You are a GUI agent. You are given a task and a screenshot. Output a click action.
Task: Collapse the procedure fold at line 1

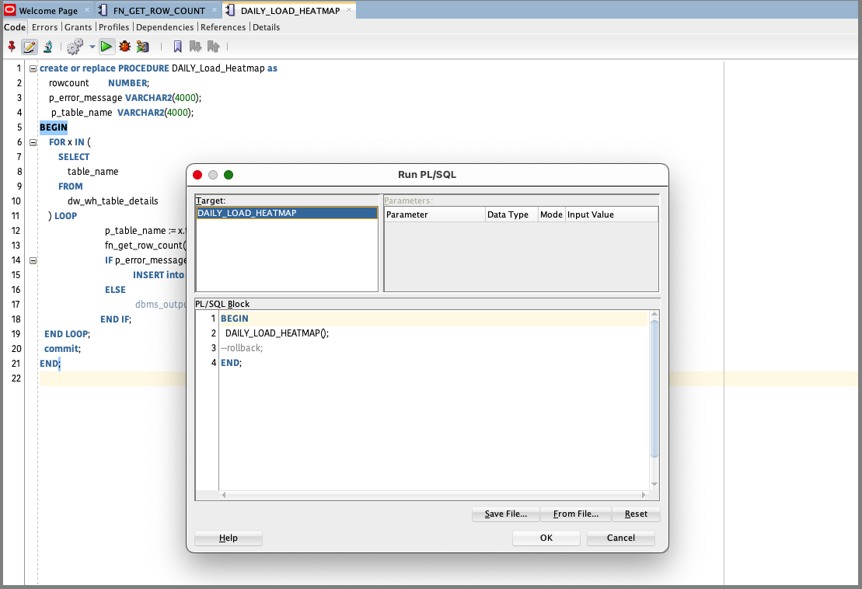(x=33, y=68)
